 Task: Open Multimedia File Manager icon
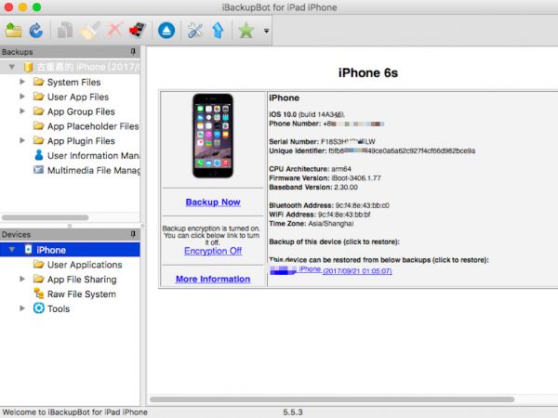(x=38, y=170)
